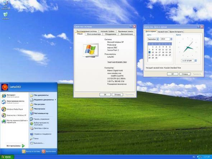Screen dimensions: 212x159
Task: Select day 19 in the September calendar
Action: point(166,53)
